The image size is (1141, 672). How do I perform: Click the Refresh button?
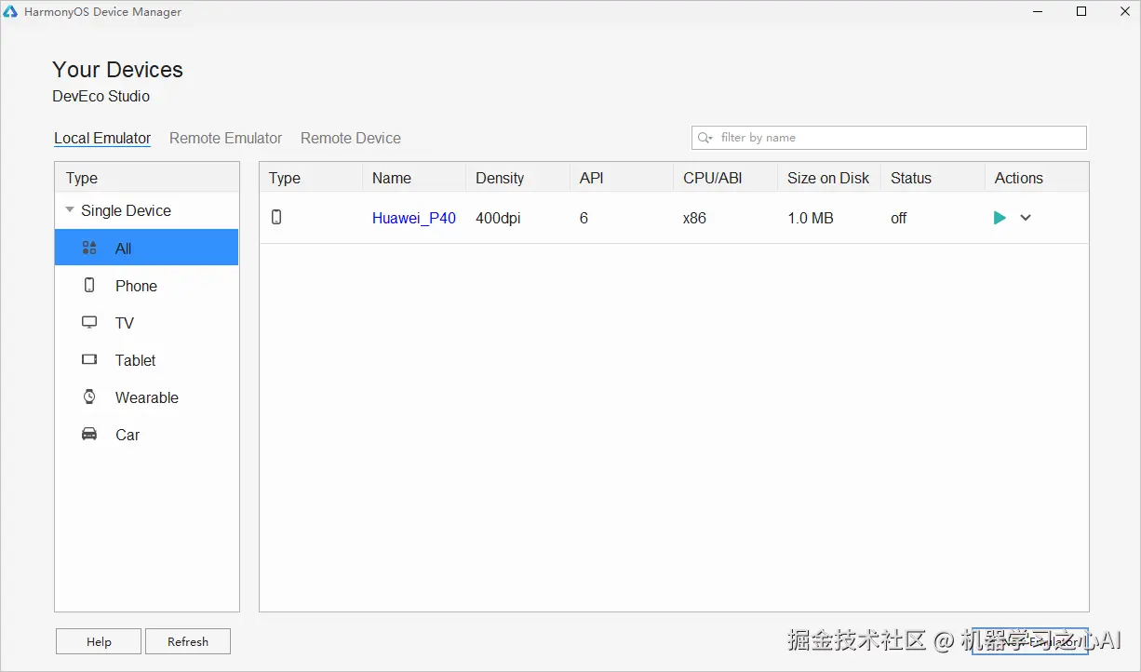point(188,641)
